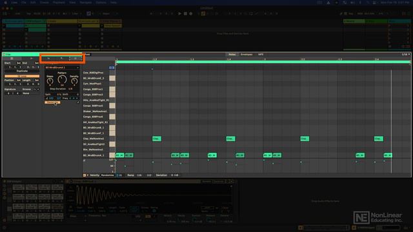Toggle the Fold button

pos(87,54)
